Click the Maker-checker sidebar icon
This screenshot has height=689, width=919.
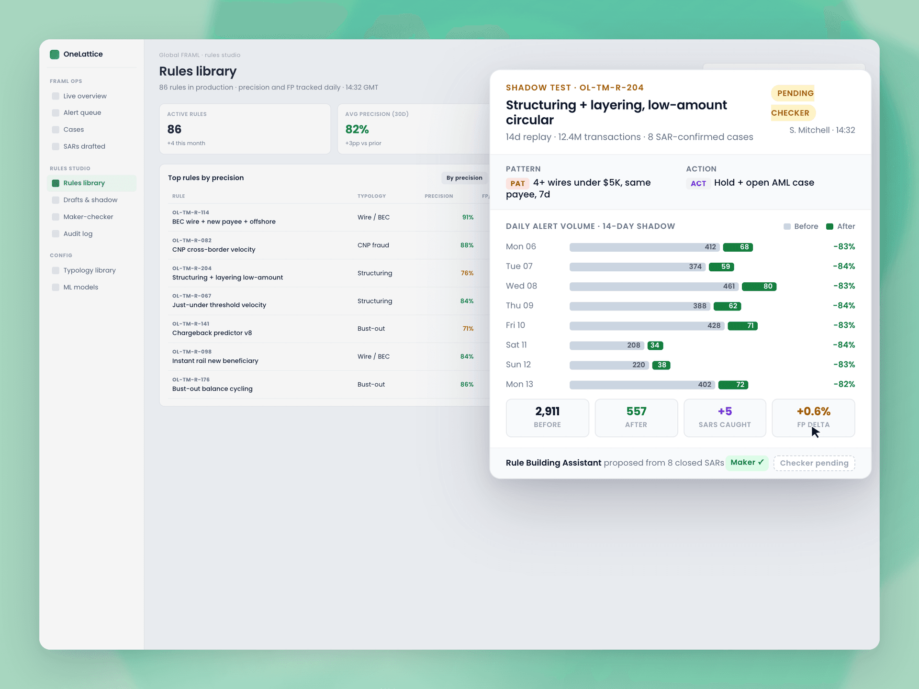[56, 217]
